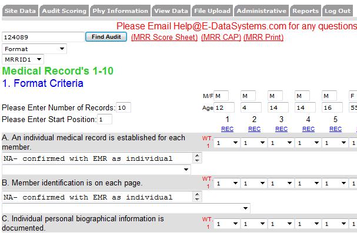
Task: Click the Log Out tab
Action: [338, 11]
